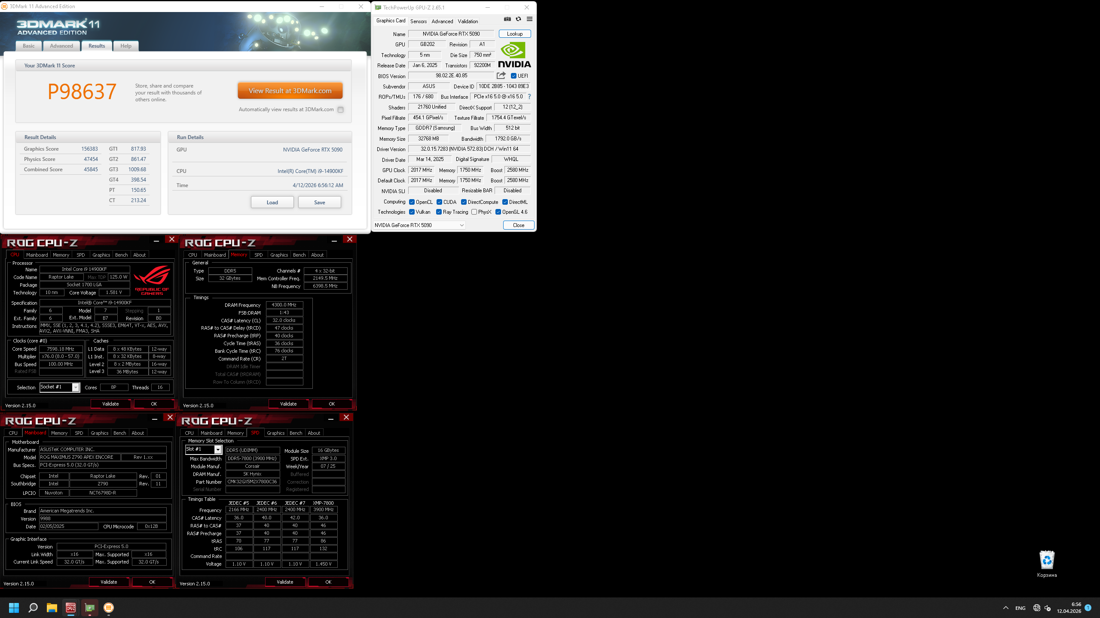Click the NVIDIA logo in GPU-Z
Viewport: 1100px width, 618px height.
[514, 55]
